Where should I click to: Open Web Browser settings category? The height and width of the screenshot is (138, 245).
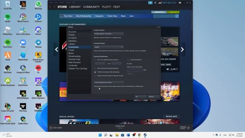(x=75, y=62)
